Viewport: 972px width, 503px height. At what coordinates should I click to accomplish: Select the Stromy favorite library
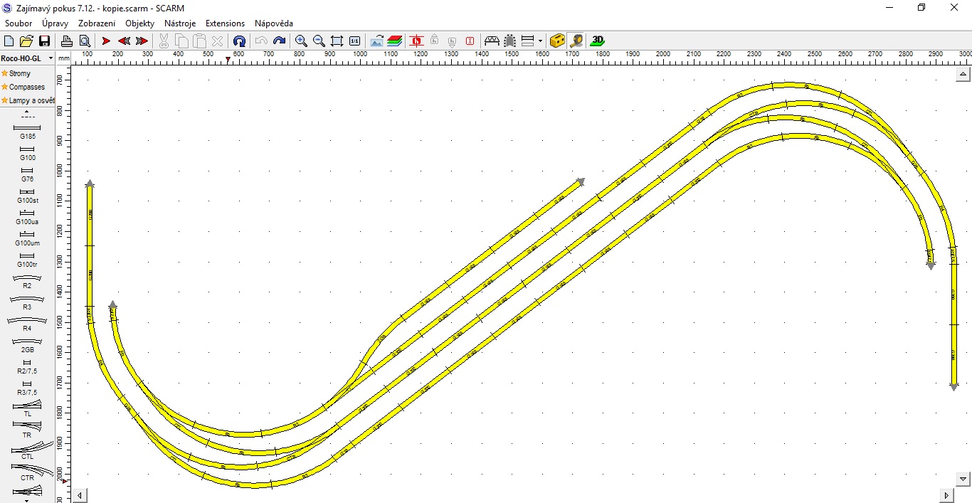20,73
